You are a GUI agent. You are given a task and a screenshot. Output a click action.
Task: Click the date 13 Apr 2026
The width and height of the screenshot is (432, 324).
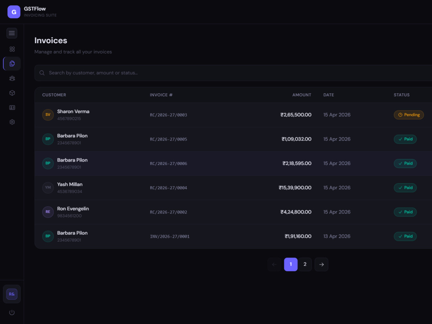337,236
